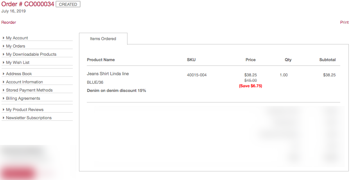Click the arrow beside Newsletter Subscriptions

(x=4, y=118)
